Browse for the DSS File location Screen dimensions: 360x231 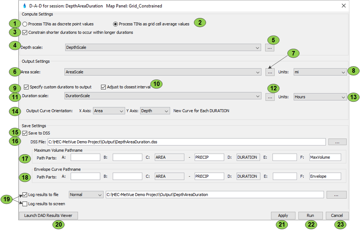point(337,142)
